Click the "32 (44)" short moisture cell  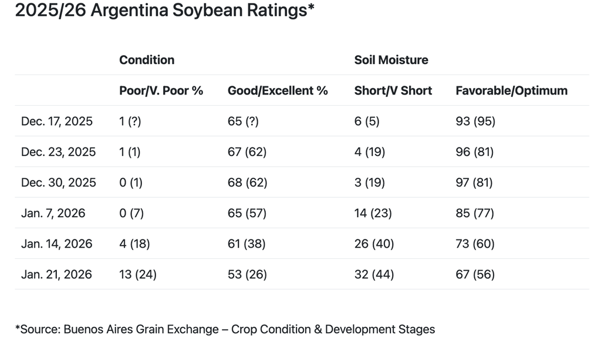pos(374,274)
